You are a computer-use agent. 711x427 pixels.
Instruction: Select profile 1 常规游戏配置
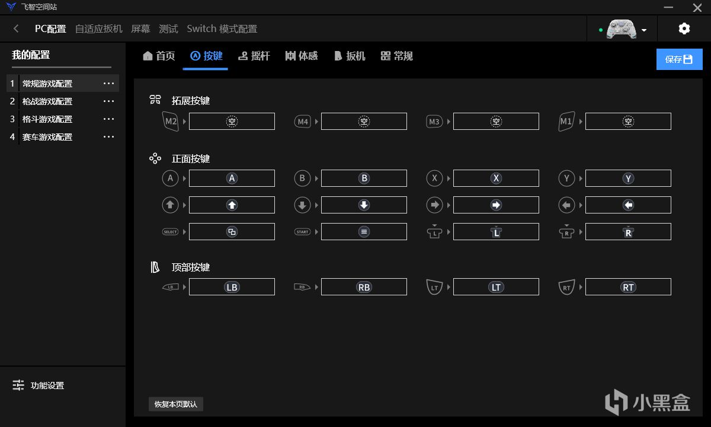coord(62,84)
